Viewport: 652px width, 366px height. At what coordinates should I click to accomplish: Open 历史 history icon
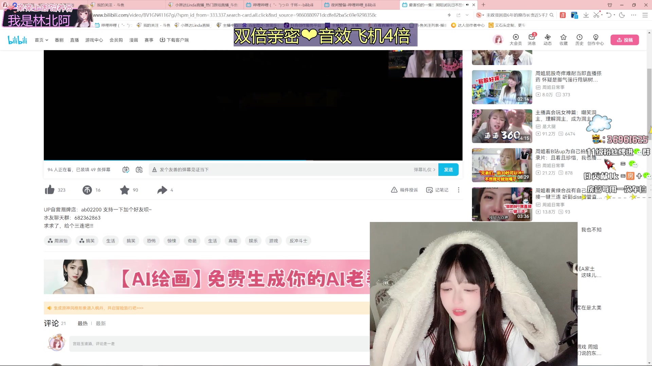click(579, 40)
